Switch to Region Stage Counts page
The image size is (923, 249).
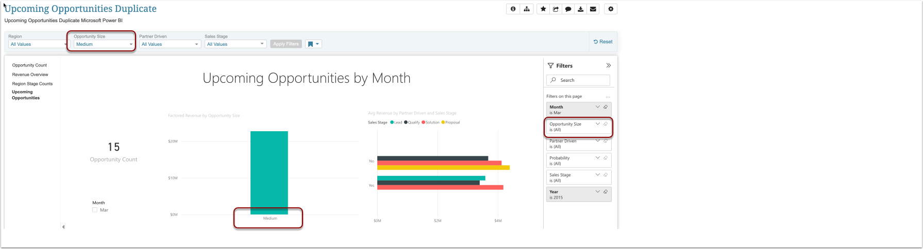(32, 84)
